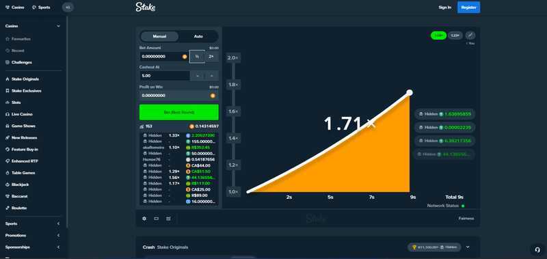The width and height of the screenshot is (547, 259).
Task: Open support headset chat icon
Action: click(537, 249)
